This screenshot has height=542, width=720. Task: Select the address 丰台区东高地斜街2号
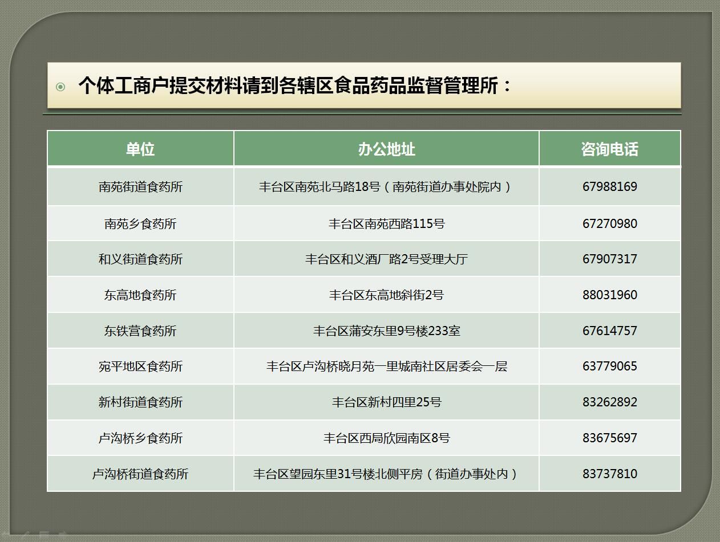[x=386, y=295]
